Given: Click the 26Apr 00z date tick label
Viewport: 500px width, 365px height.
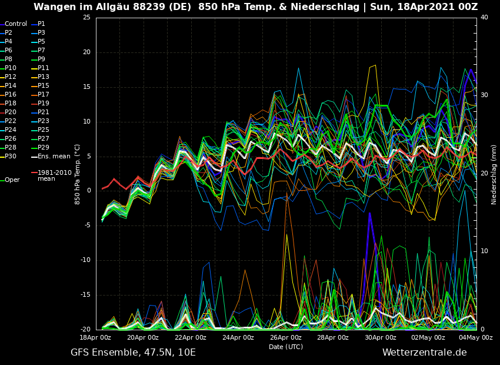Looking at the screenshot, I should pyautogui.click(x=286, y=338).
